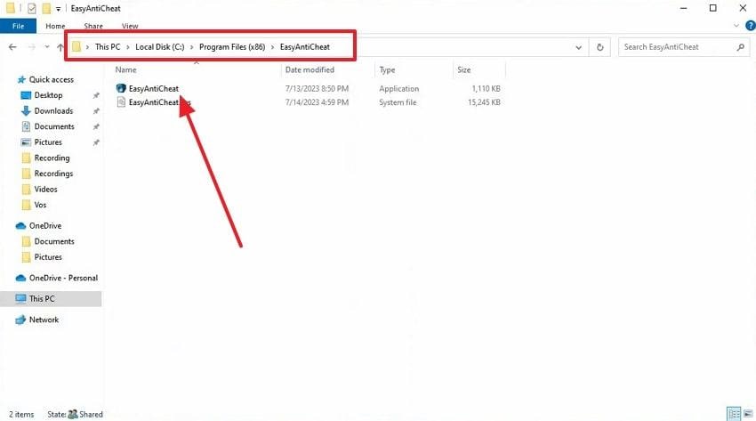Click the Back navigation arrow
This screenshot has height=421, width=756.
point(12,47)
